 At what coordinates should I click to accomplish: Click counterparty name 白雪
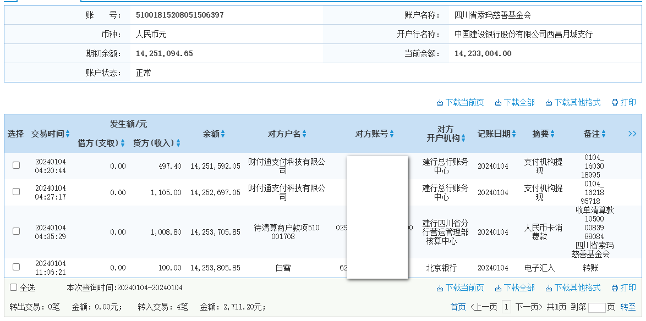pos(283,268)
